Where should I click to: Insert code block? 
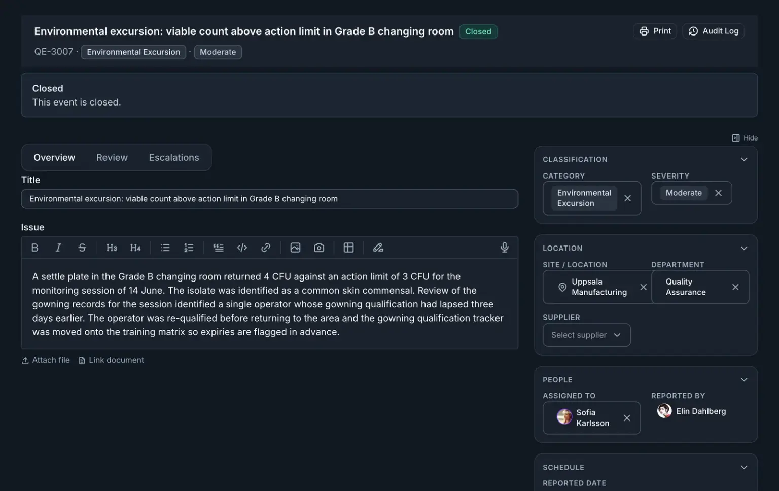point(242,248)
